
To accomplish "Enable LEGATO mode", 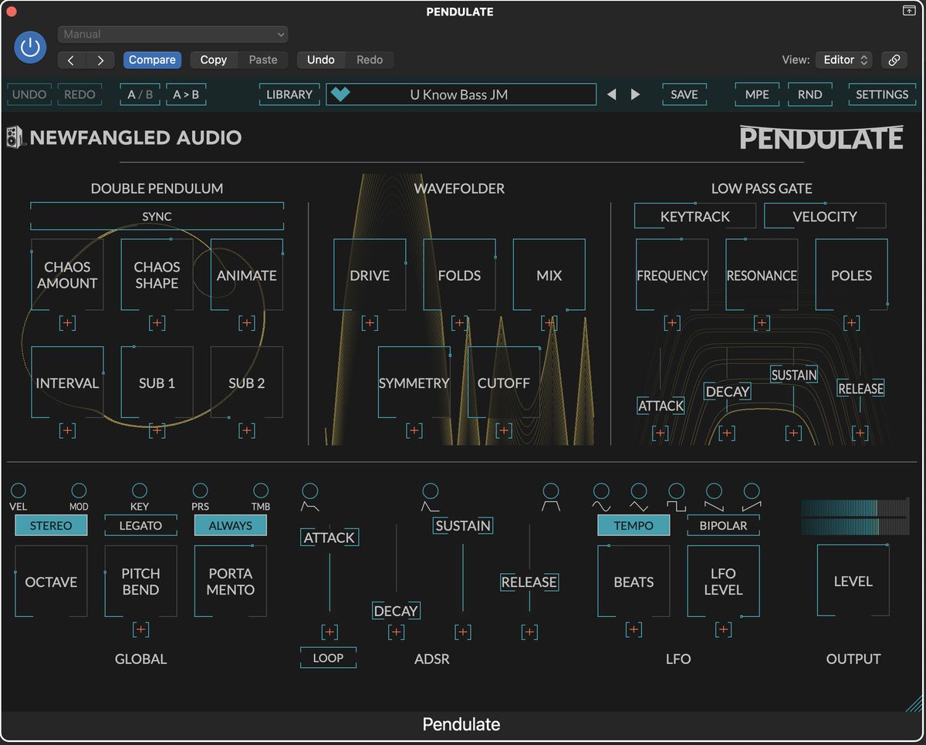I will [140, 525].
